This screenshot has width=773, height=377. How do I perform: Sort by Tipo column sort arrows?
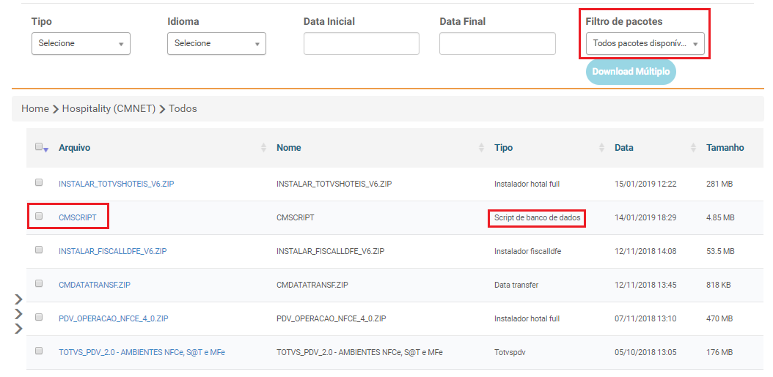(x=601, y=148)
